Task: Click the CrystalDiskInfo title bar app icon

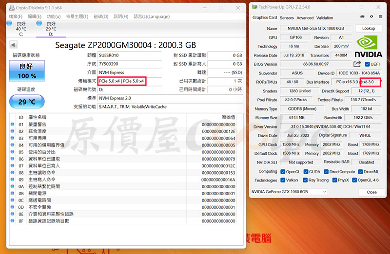Action: pyautogui.click(x=11, y=8)
